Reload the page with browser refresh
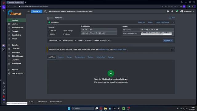The width and height of the screenshot is (197, 111). click(x=15, y=6)
